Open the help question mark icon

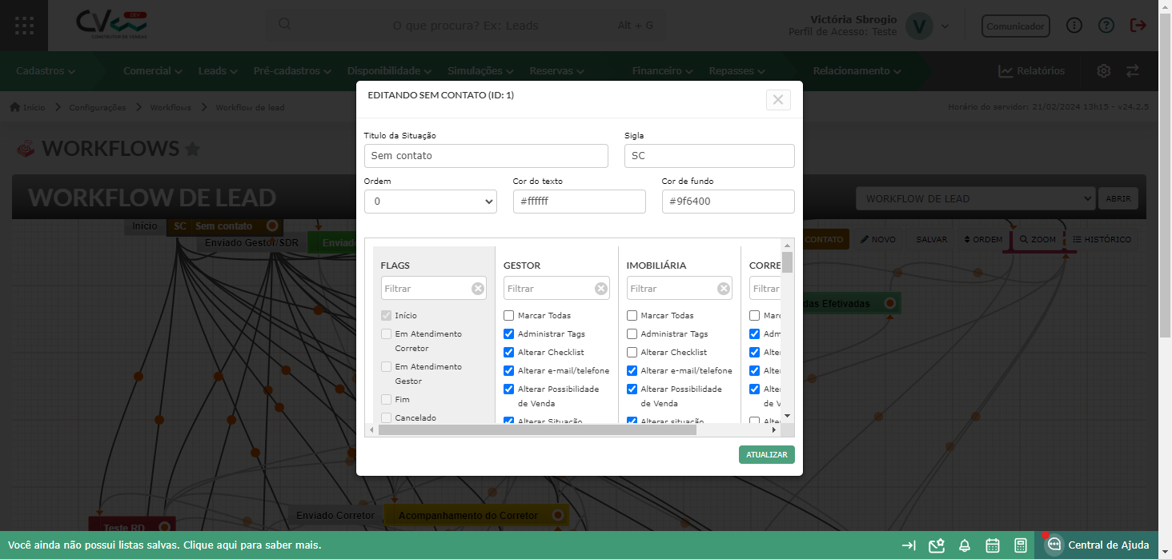(x=1106, y=26)
